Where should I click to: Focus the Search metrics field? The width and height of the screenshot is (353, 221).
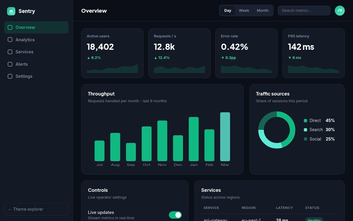tap(304, 11)
